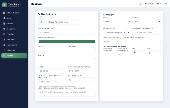Click the IS % field

click(154, 53)
